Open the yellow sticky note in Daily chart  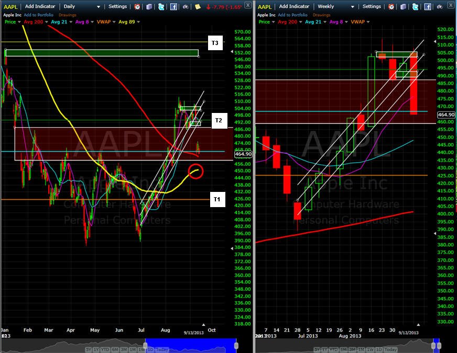(198, 6)
